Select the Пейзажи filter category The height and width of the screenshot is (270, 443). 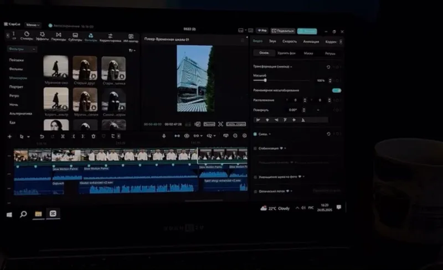click(x=17, y=60)
